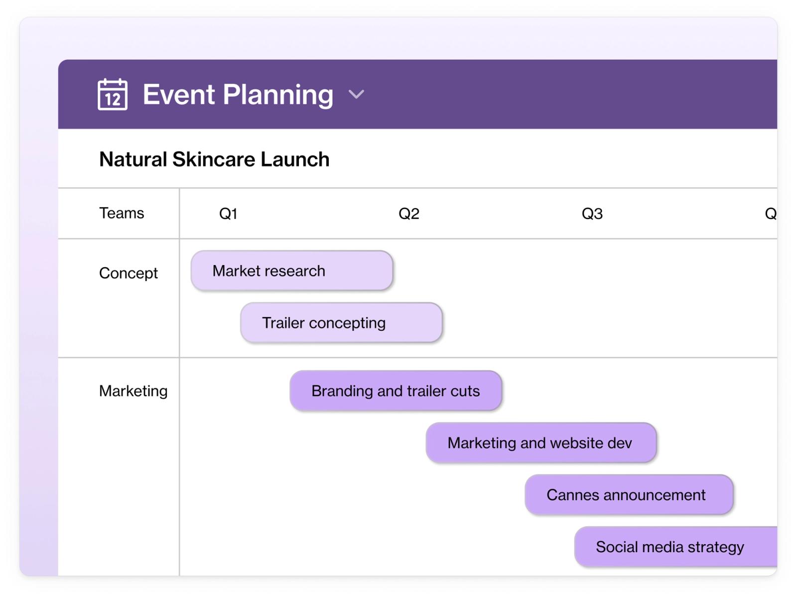Select the Q2 quarter header
797x598 pixels.
[409, 214]
